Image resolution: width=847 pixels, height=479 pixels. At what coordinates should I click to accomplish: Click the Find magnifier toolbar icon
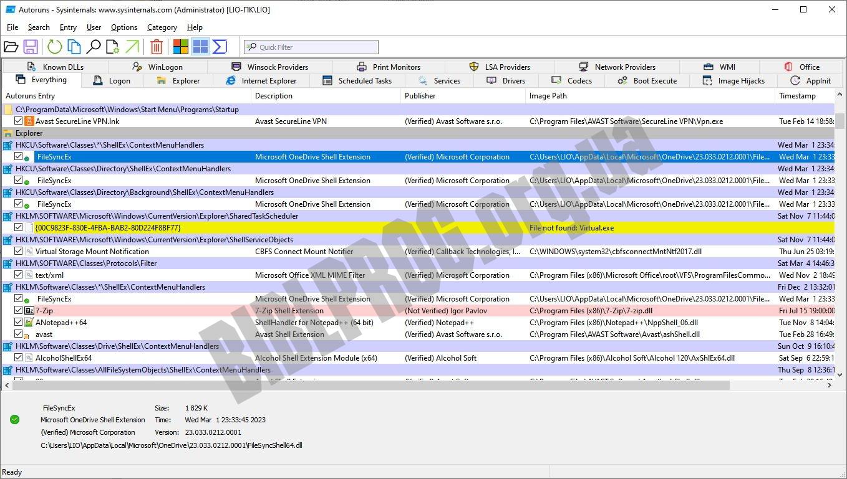(94, 47)
